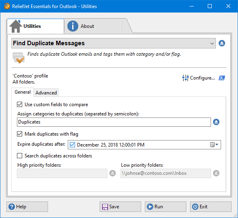Open the PowerShell command icon near Configure

222,78
